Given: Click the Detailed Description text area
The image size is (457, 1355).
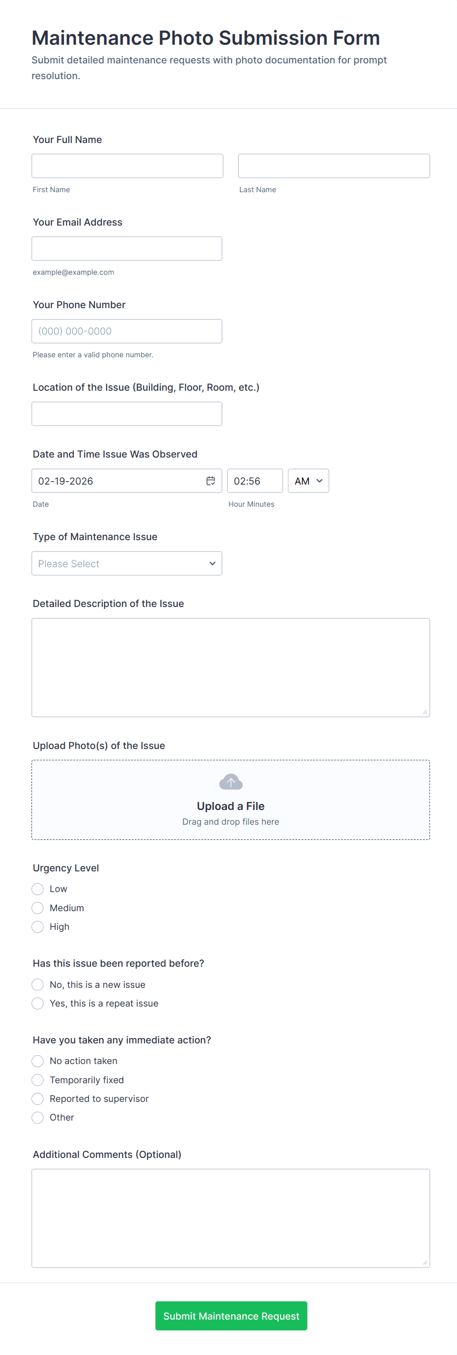Looking at the screenshot, I should click(x=230, y=667).
